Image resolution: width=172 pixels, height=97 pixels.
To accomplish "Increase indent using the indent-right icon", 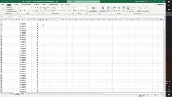I will point(50,11).
